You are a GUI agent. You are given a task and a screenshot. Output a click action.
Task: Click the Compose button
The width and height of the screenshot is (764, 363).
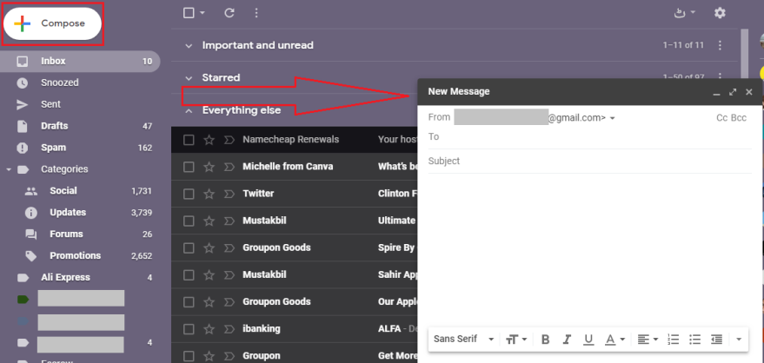click(52, 23)
